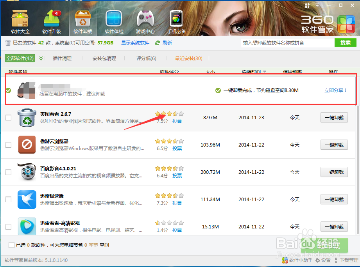This screenshot has width=360, height=267.
Task: Click the 迅雷看看-高清影视 app icon
Action: point(27,226)
